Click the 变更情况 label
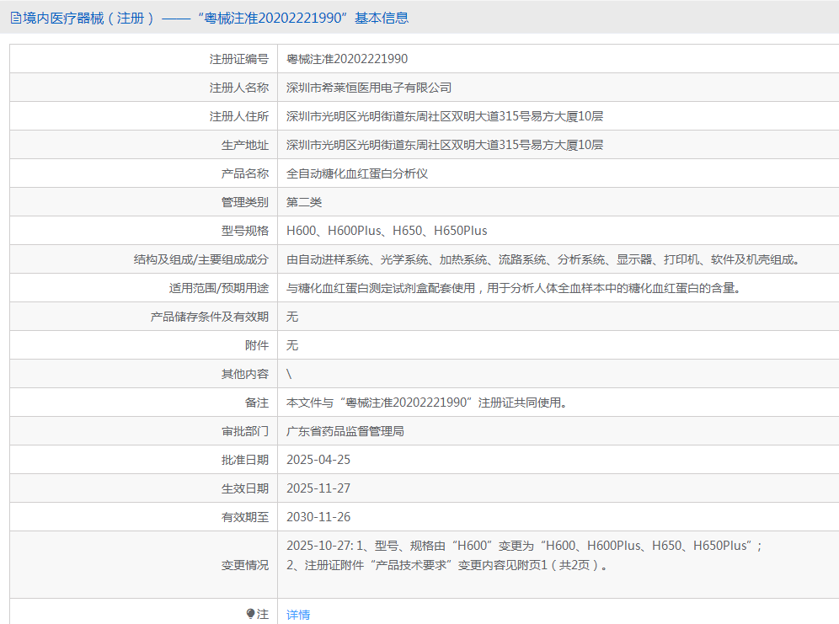 tap(244, 565)
